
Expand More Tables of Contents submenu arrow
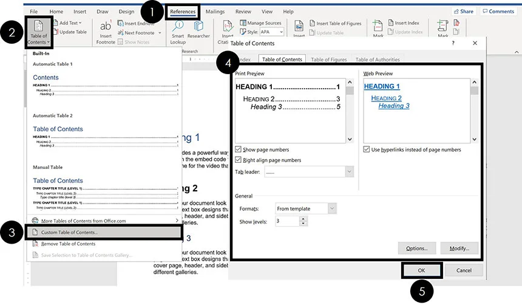[177, 221]
